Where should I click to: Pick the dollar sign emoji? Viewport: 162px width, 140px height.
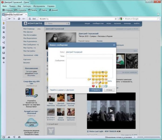coord(100,86)
